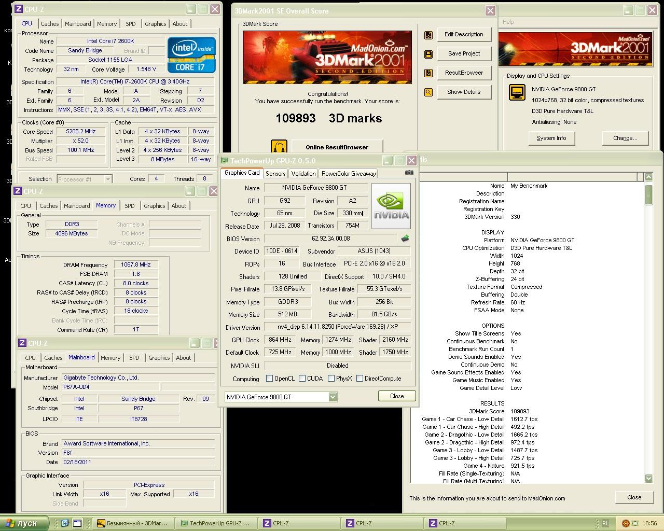Click the NVIDIA logo in GPU-Z

tap(392, 206)
